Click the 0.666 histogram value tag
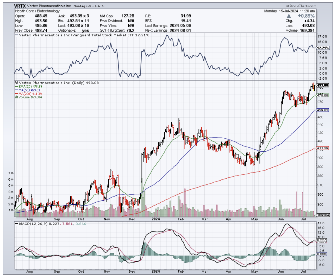The width and height of the screenshot is (334, 276). (x=322, y=254)
